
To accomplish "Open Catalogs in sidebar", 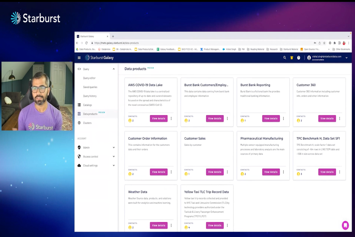I will [x=87, y=105].
